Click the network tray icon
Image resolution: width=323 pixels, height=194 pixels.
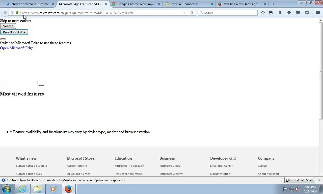pyautogui.click(x=291, y=189)
